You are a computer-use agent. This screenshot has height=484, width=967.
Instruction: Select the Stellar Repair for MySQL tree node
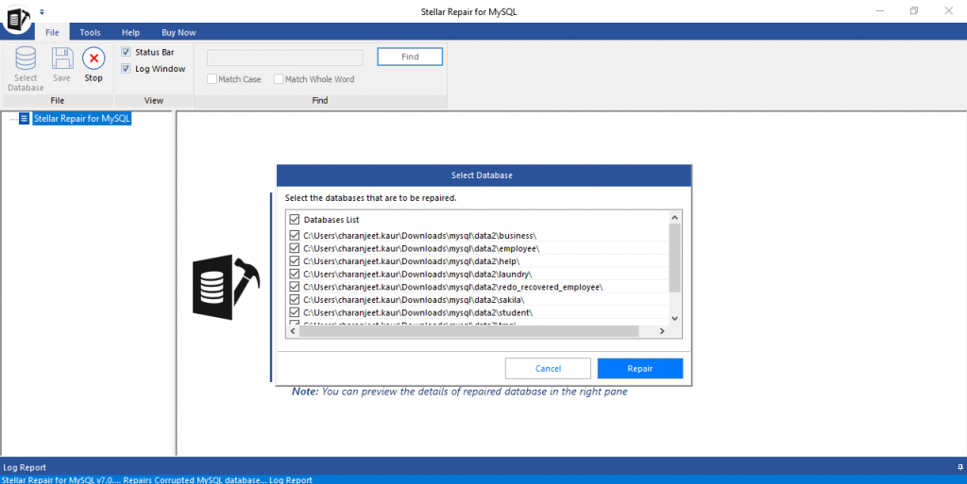(82, 118)
